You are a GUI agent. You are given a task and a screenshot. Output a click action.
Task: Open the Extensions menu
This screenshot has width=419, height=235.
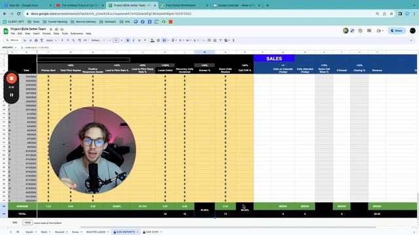(77, 33)
